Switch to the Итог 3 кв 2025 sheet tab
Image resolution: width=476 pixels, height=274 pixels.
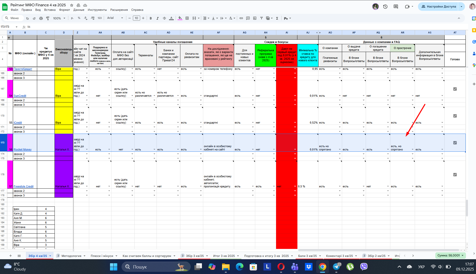(x=224, y=256)
